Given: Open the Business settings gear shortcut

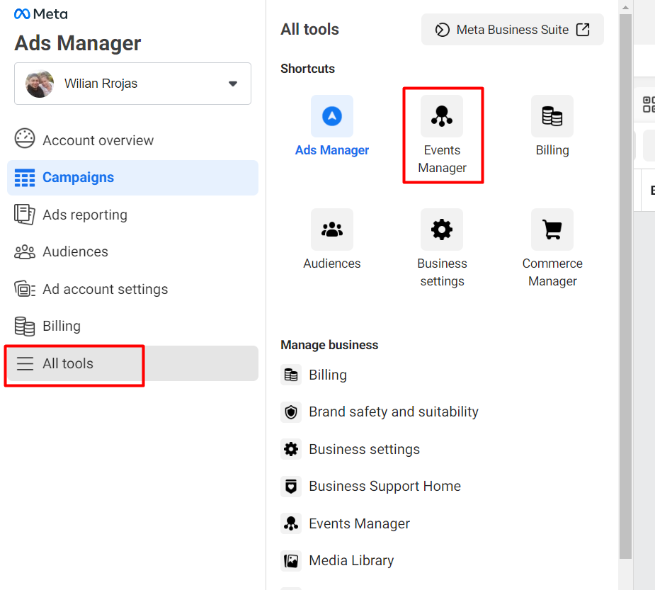Looking at the screenshot, I should point(442,229).
